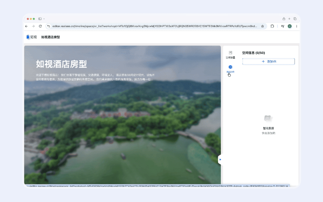323x202 pixels.
Task: Click the address bar URL
Action: tap(155, 26)
